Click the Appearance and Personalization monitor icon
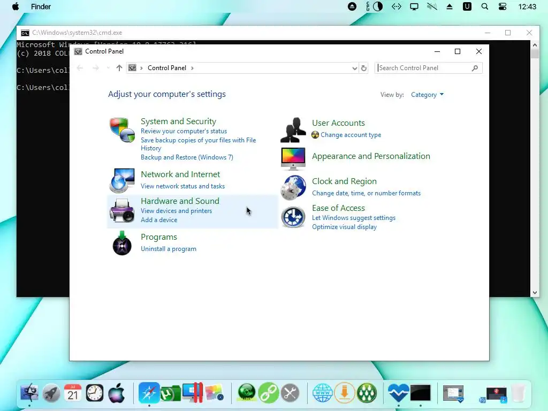 coord(293,158)
